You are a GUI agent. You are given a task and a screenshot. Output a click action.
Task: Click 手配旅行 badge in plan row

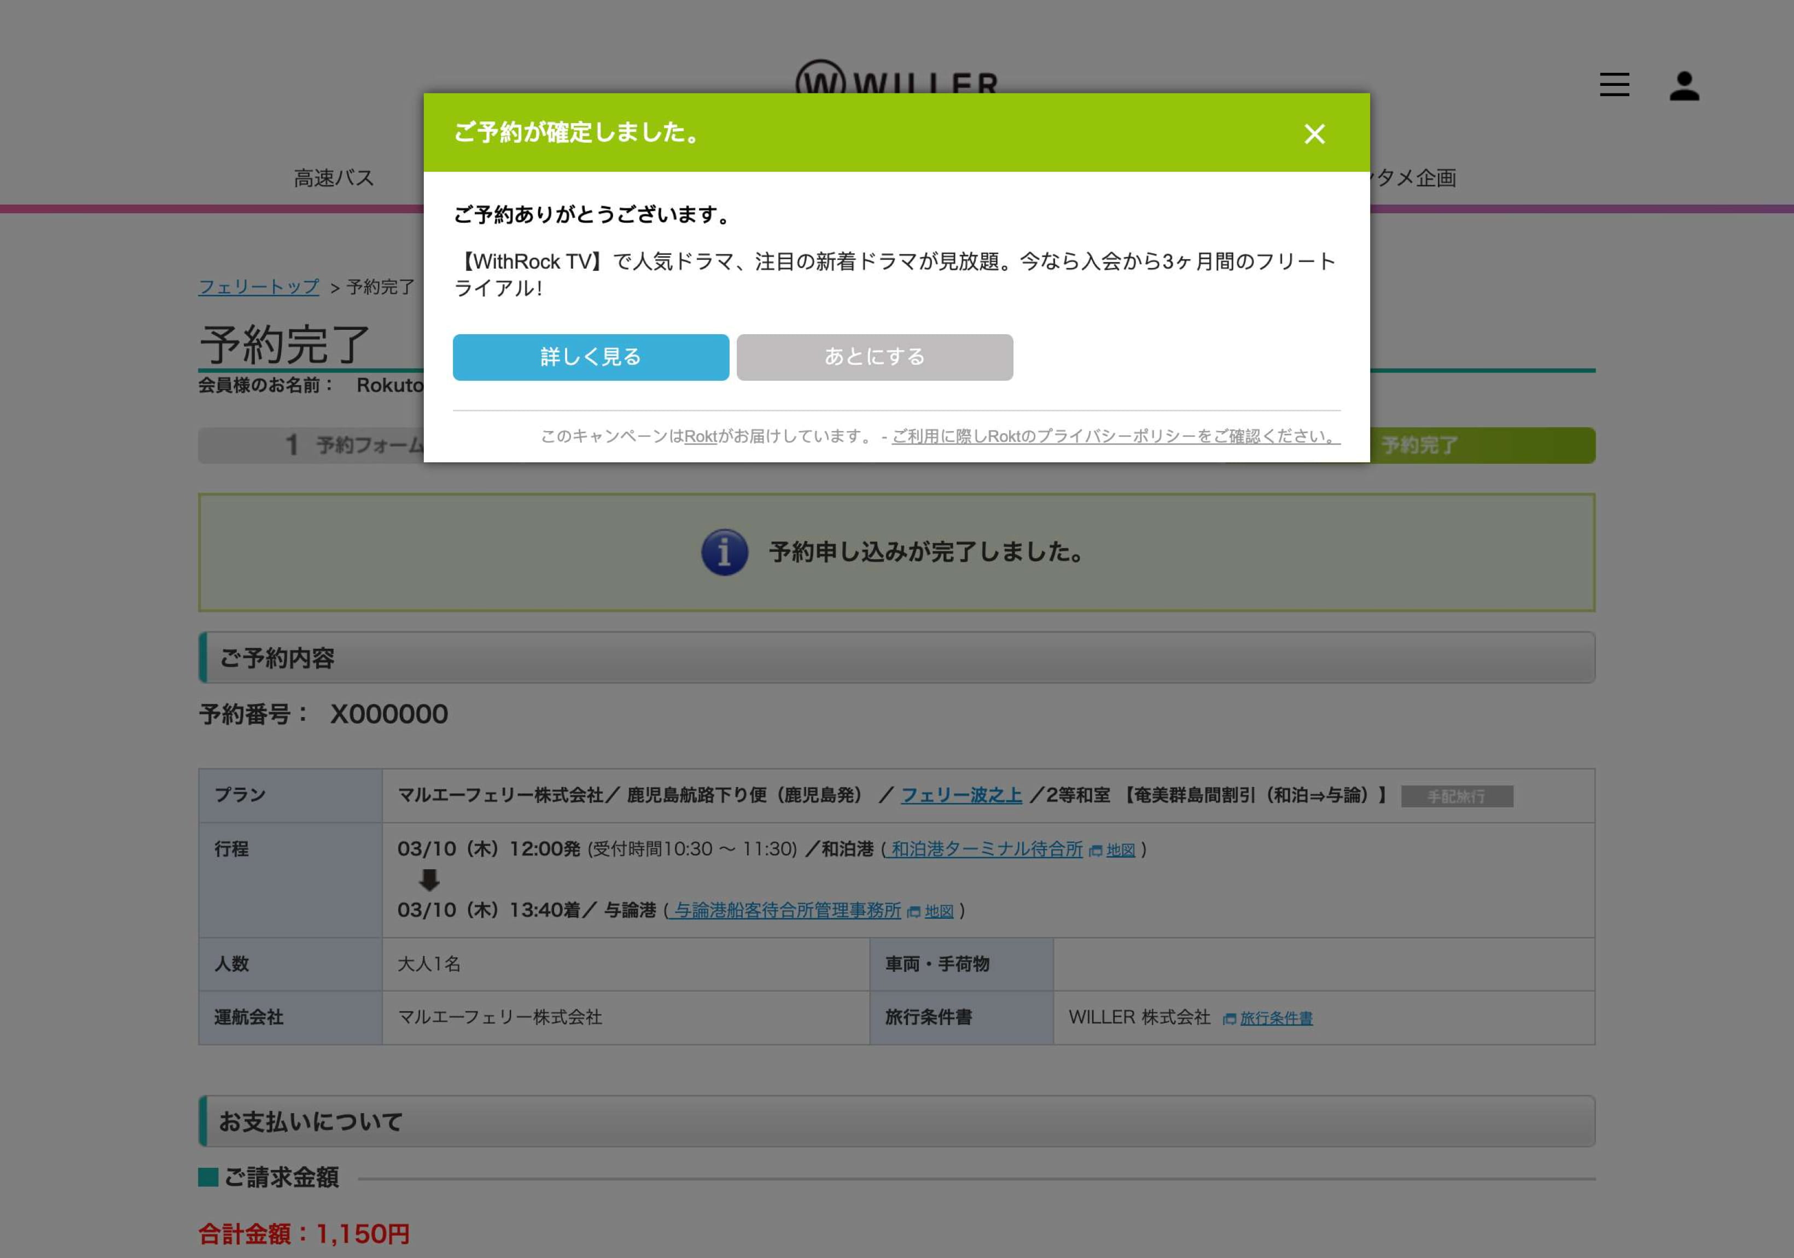coord(1457,796)
